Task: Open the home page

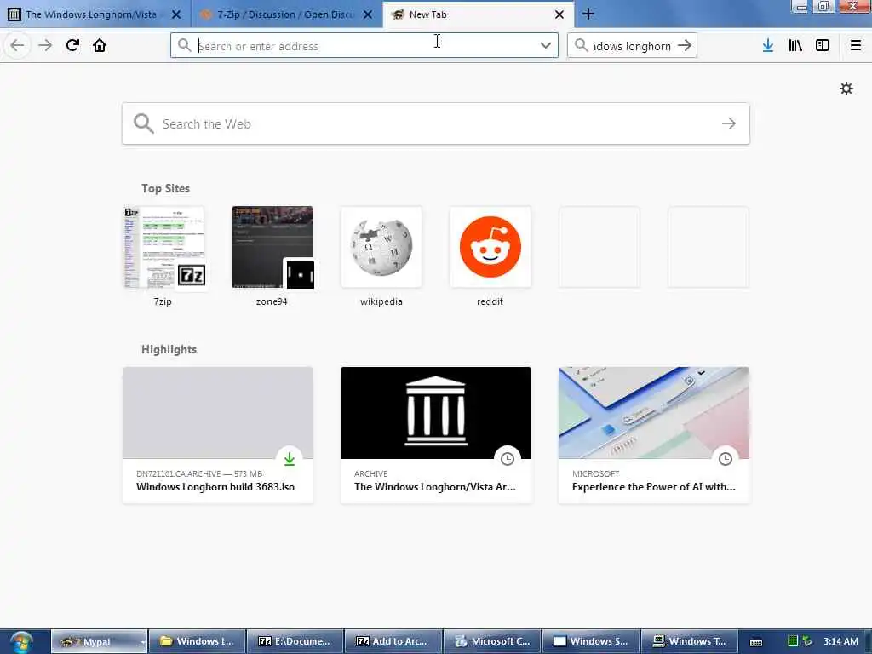Action: 100,46
